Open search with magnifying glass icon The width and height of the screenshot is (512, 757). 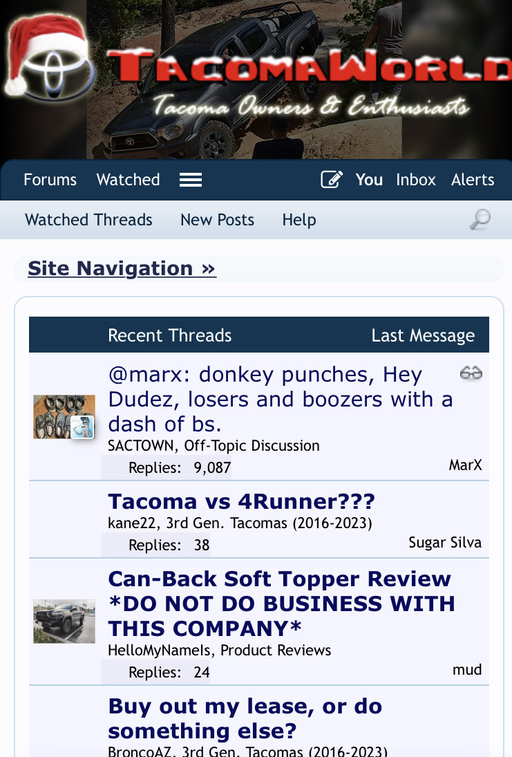480,220
